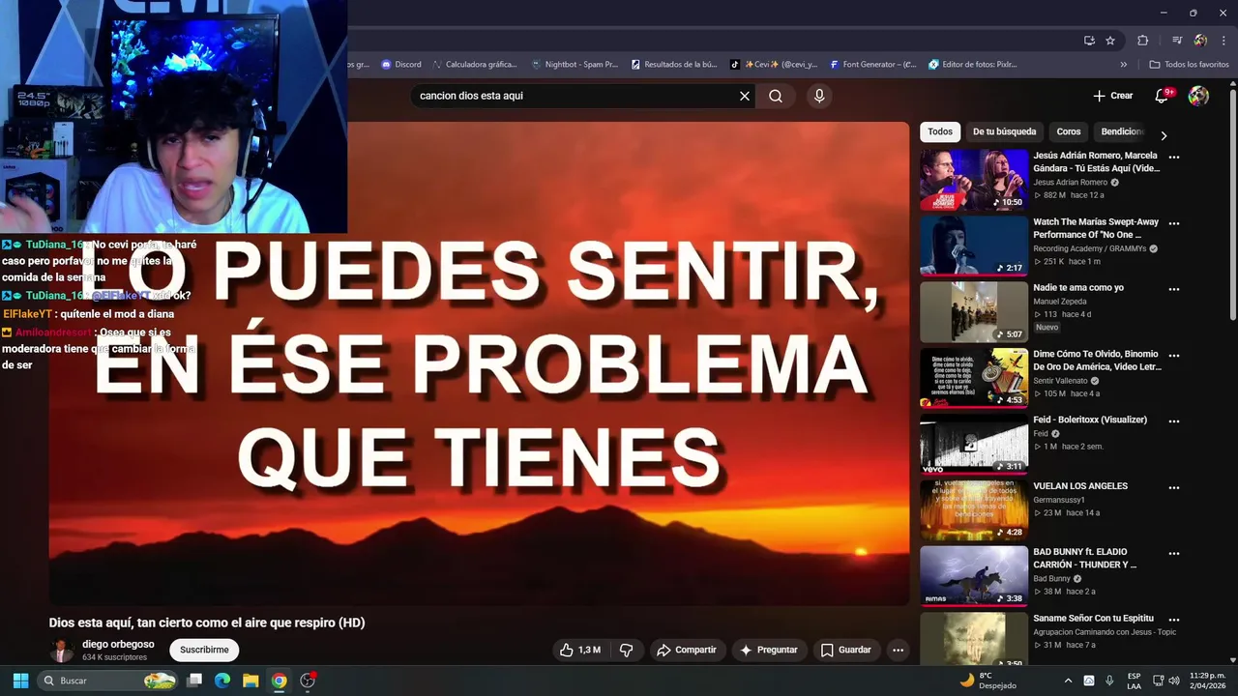Viewport: 1238px width, 696px height.
Task: Click the Windows taskbar Buscar box
Action: click(108, 681)
